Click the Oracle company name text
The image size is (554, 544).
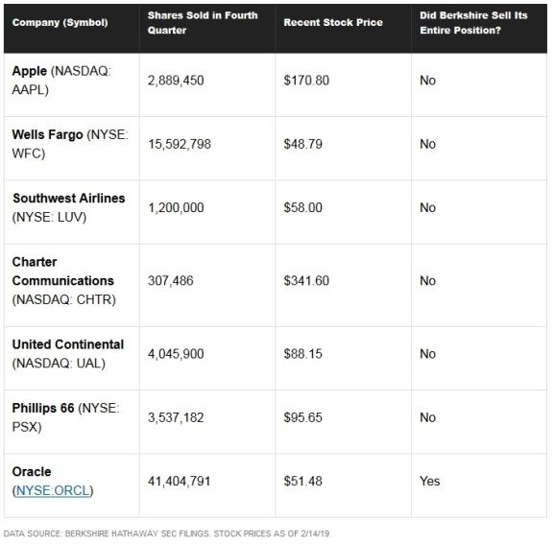[x=32, y=472]
